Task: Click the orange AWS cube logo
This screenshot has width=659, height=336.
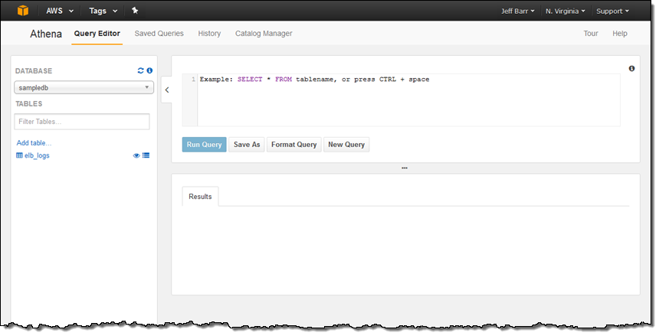Action: point(23,11)
